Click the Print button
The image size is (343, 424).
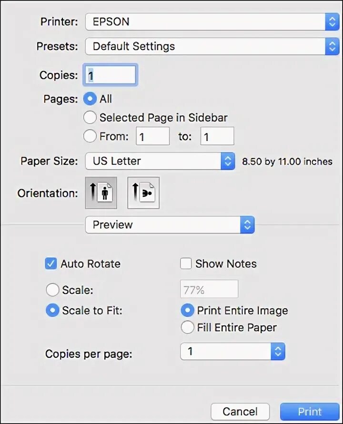click(x=310, y=412)
